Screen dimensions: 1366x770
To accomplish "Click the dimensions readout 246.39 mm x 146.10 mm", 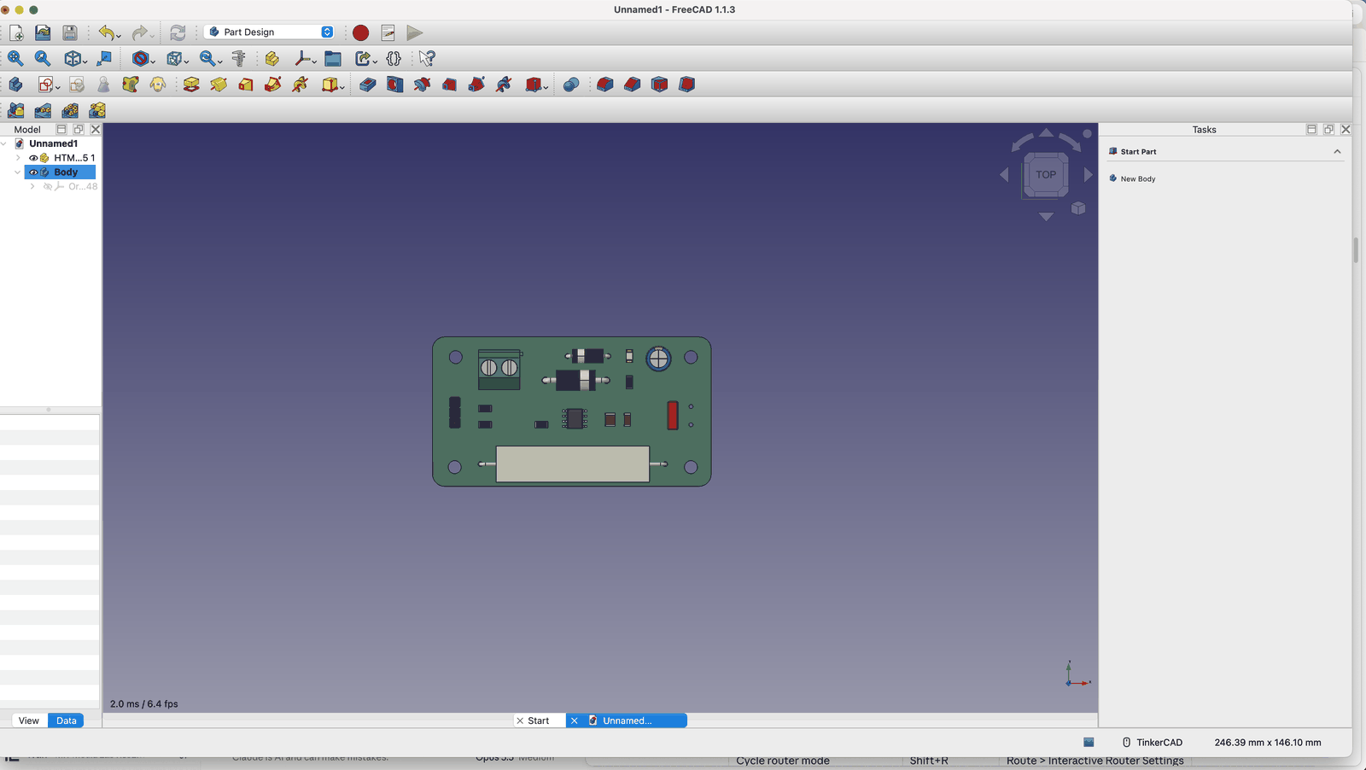I will pyautogui.click(x=1268, y=743).
